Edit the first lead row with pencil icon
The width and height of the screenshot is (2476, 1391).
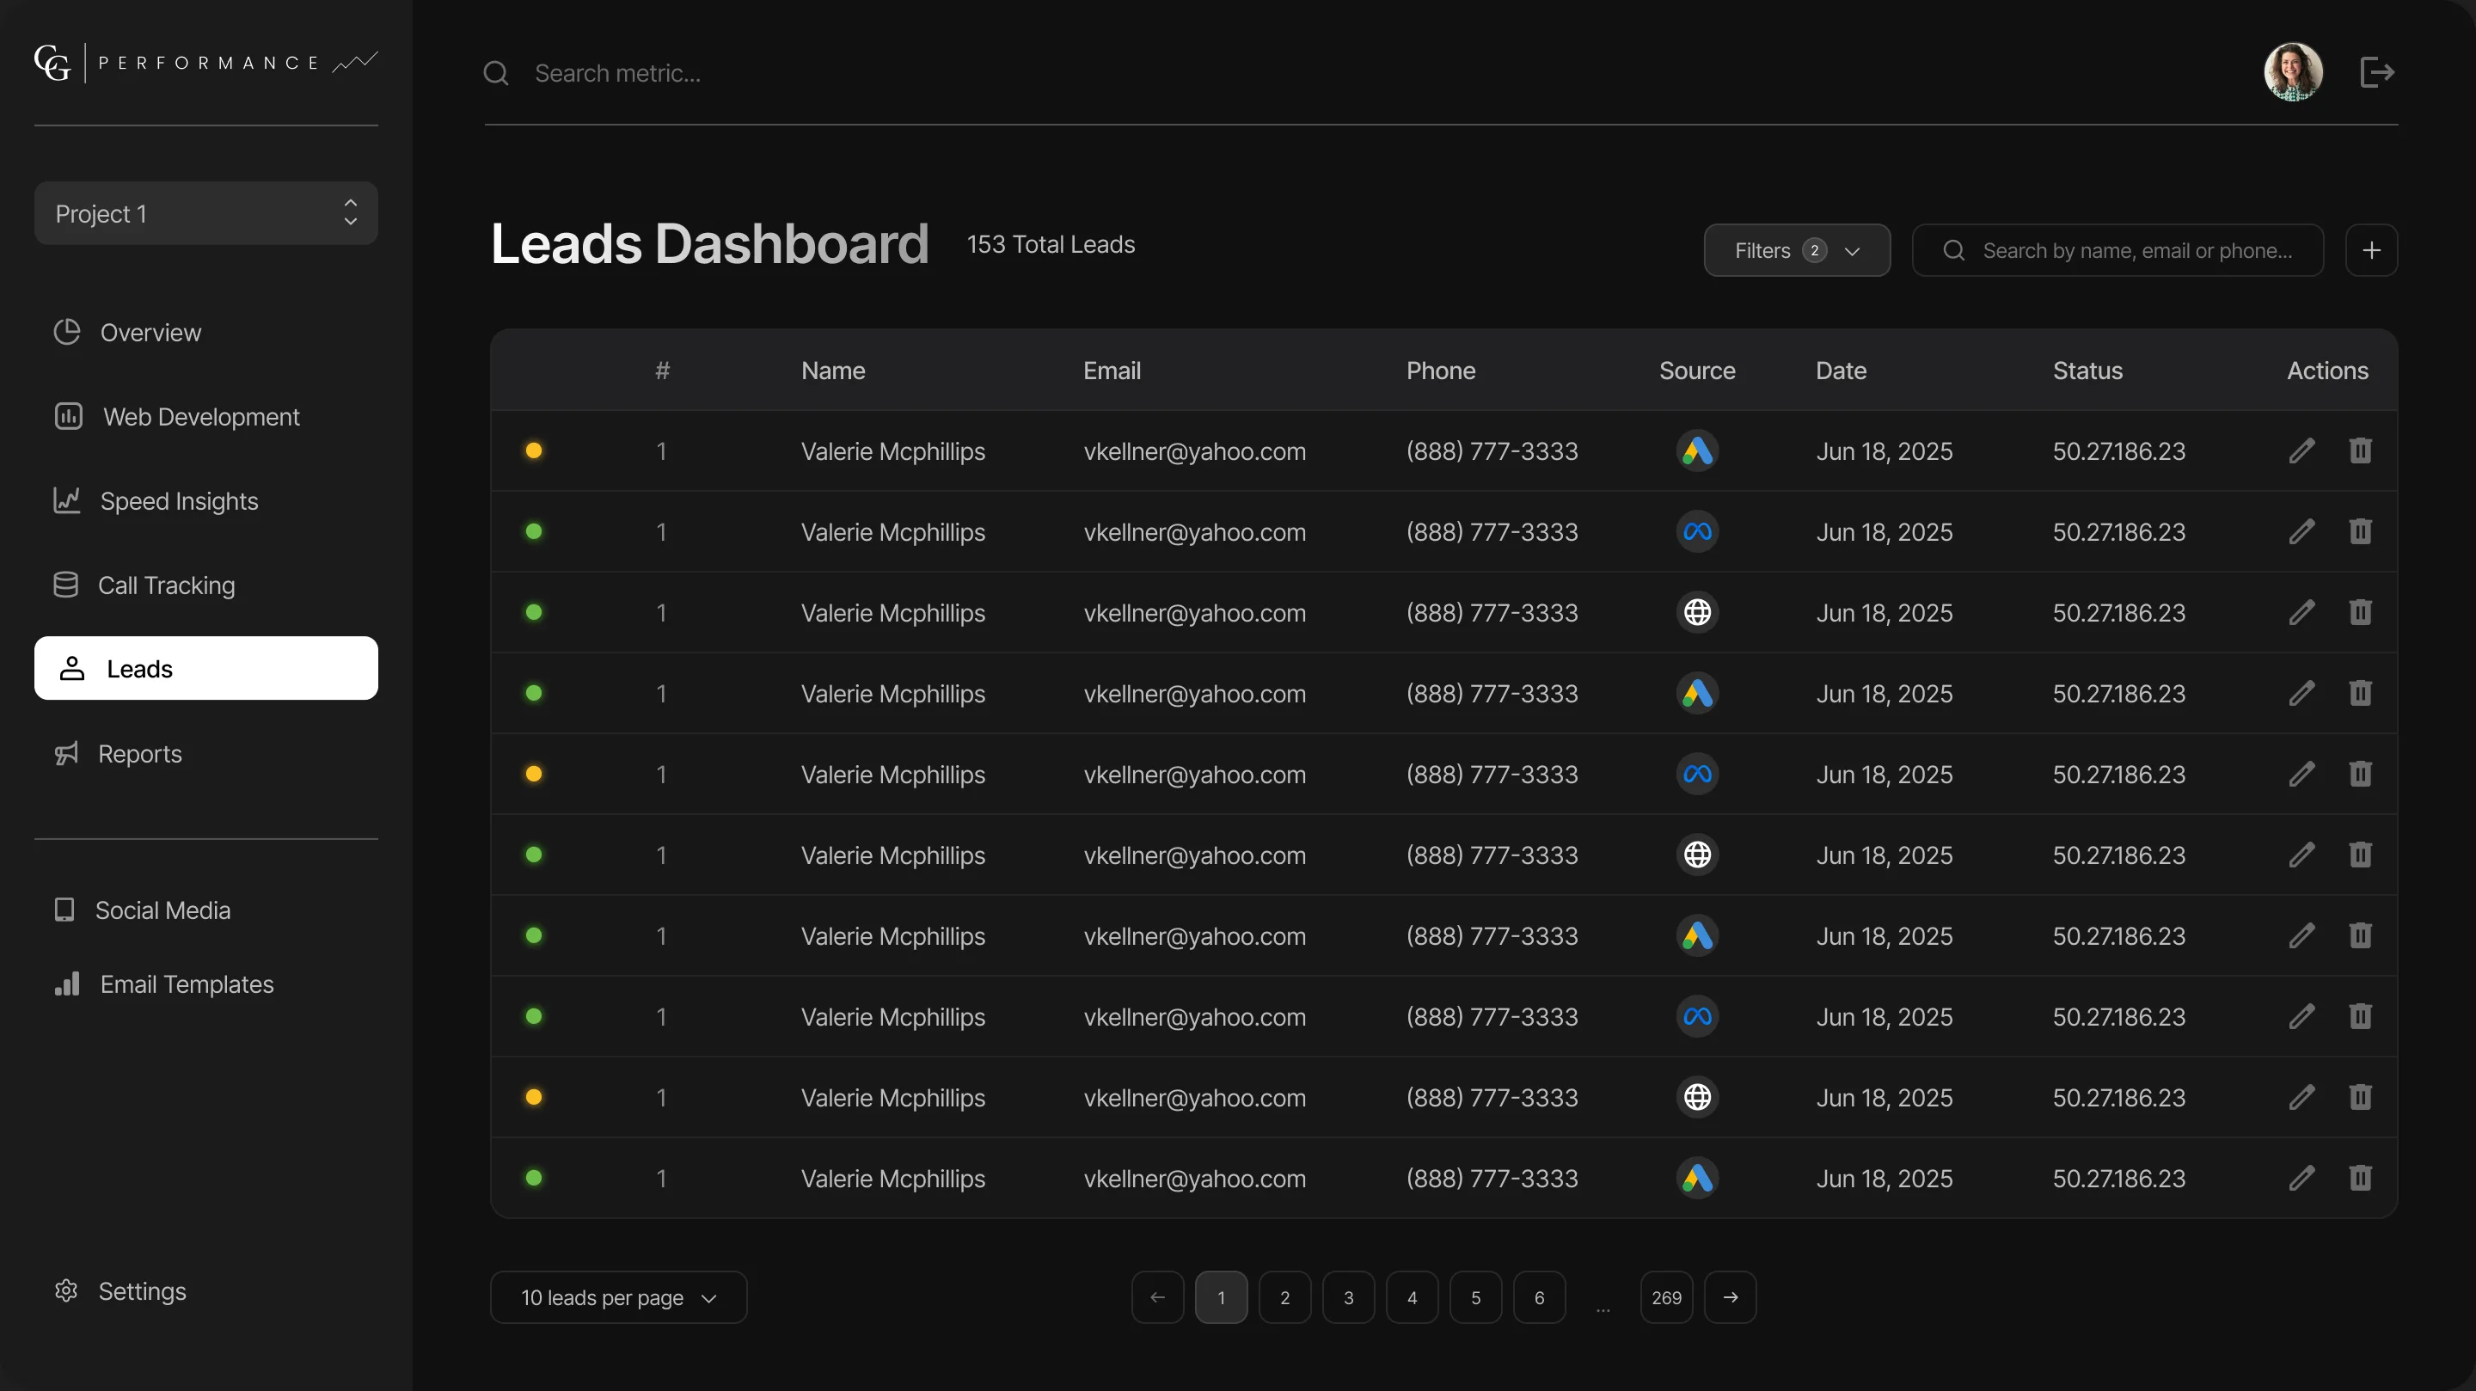pyautogui.click(x=2302, y=450)
